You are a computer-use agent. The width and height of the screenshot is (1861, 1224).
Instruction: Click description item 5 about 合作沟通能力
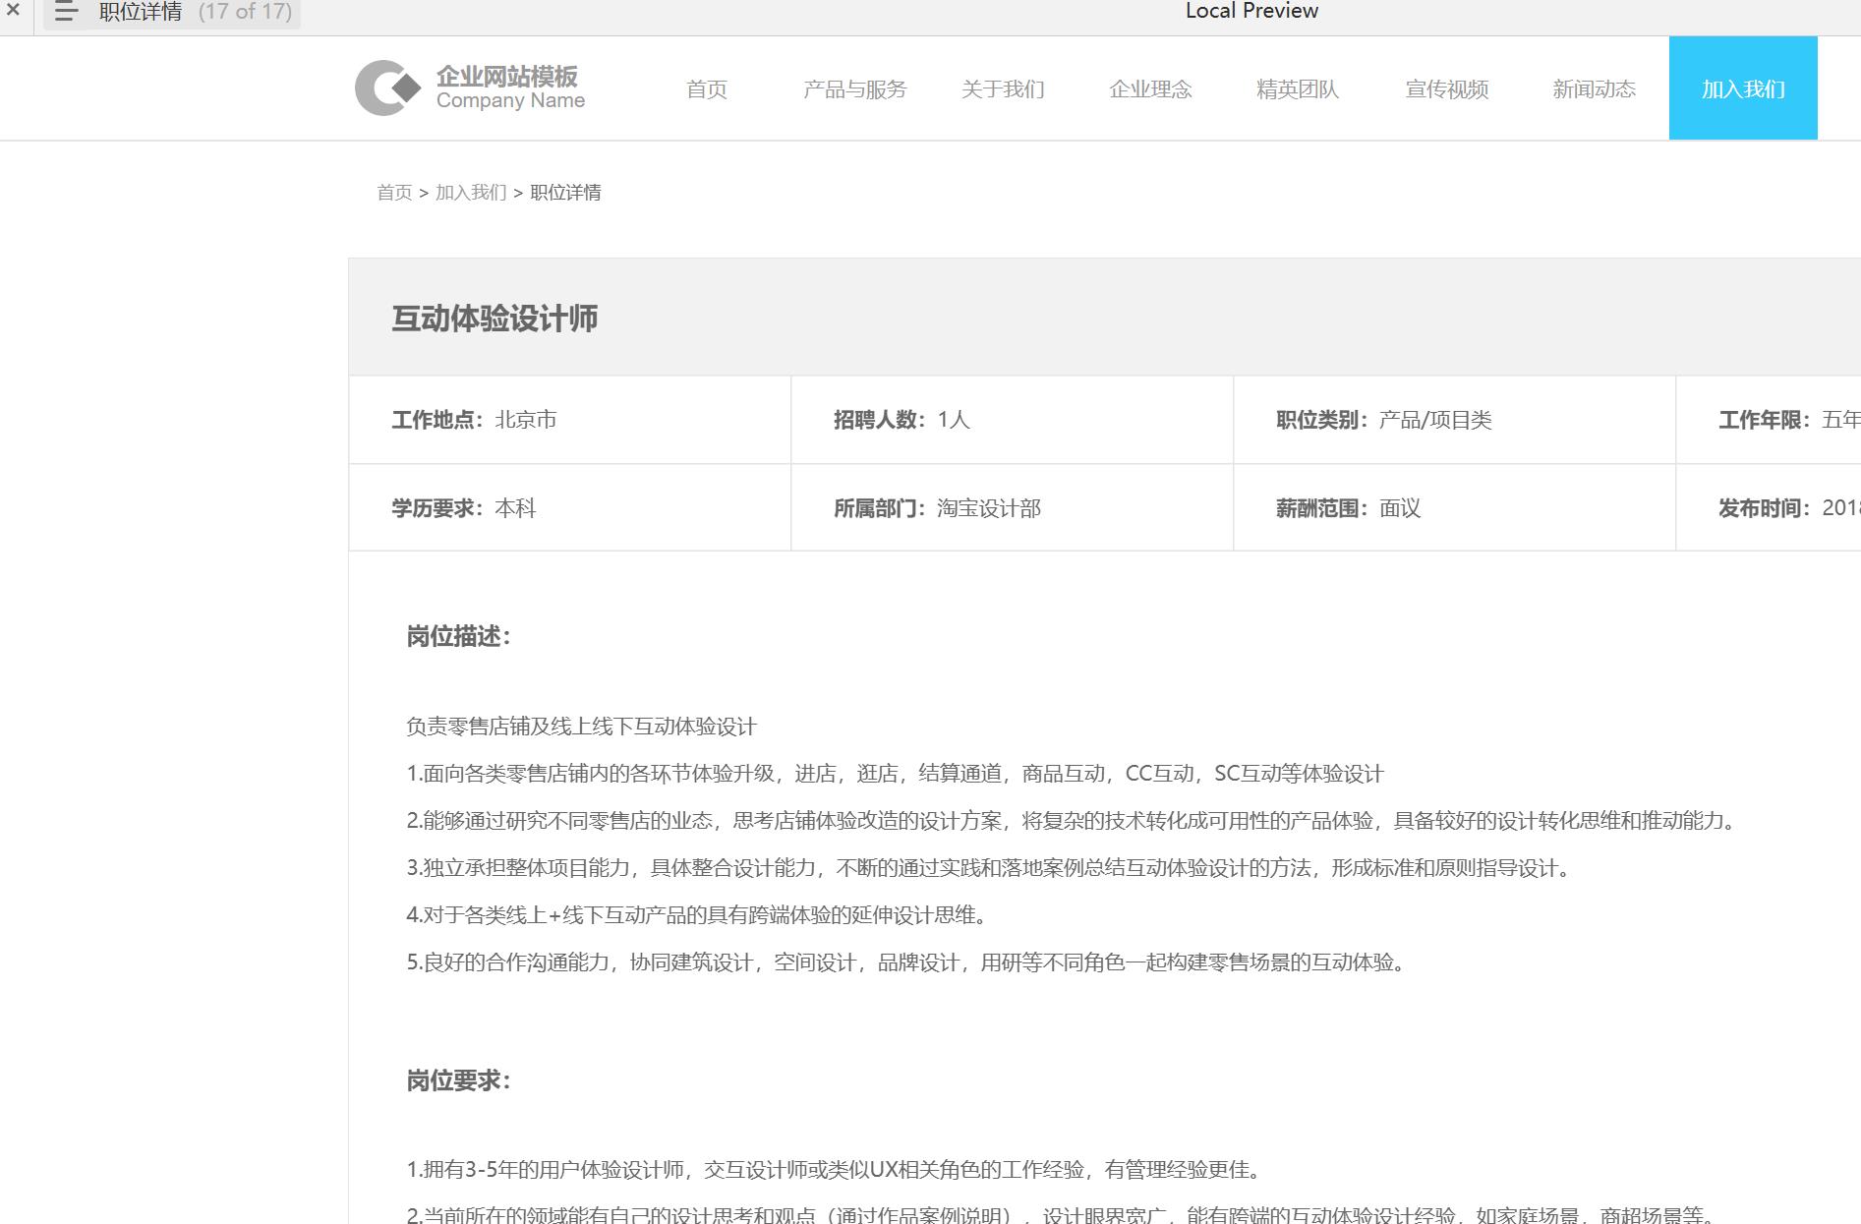click(907, 962)
